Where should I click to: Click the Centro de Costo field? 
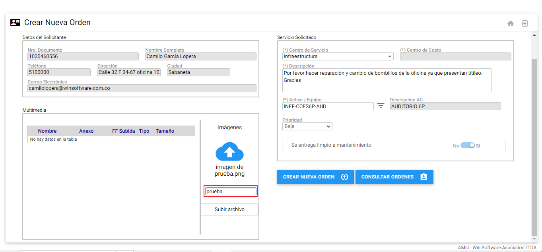pos(456,56)
